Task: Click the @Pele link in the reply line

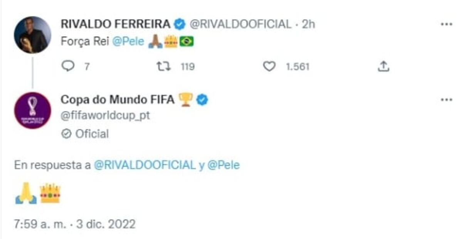Action: [x=224, y=165]
